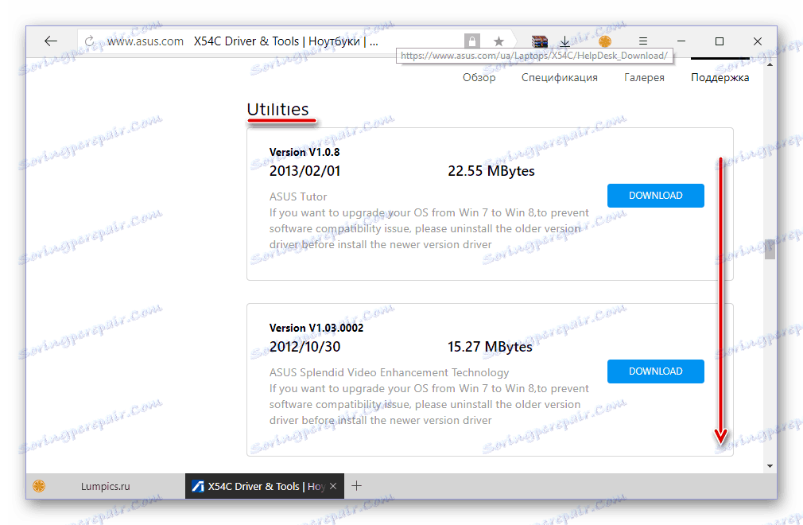Click the Utilities heading
803x525 pixels.
coord(277,109)
